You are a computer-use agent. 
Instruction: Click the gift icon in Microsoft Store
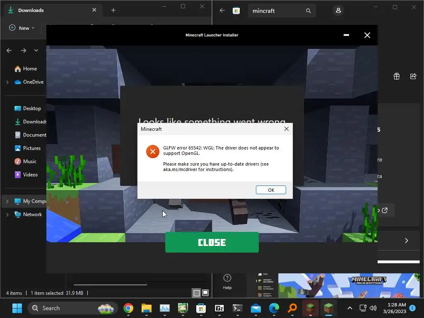click(x=396, y=76)
